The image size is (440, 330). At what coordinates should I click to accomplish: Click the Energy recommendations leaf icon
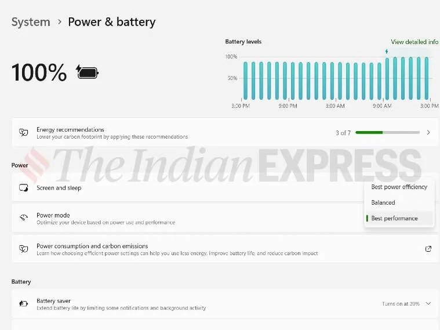pyautogui.click(x=23, y=133)
